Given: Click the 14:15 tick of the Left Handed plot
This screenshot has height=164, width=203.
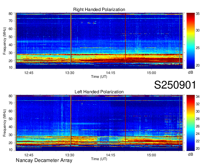Looking at the screenshot, I should [110, 155].
